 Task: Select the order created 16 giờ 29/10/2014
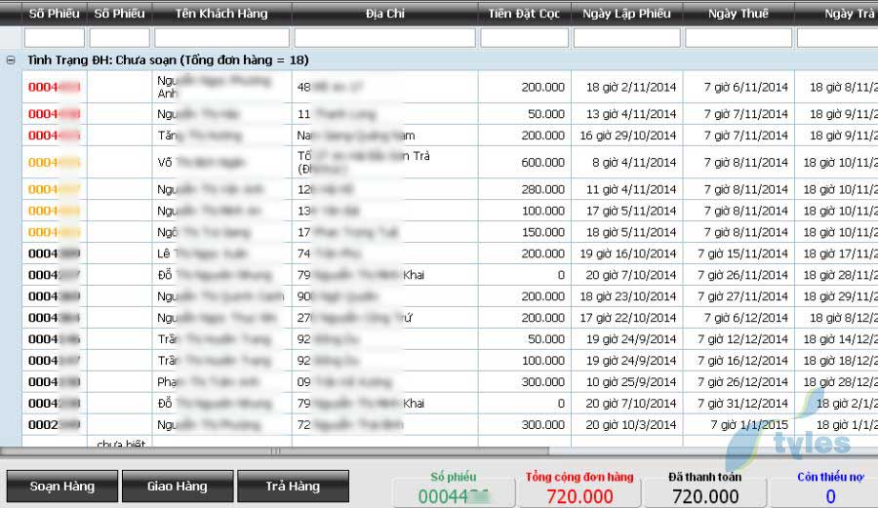(x=628, y=136)
